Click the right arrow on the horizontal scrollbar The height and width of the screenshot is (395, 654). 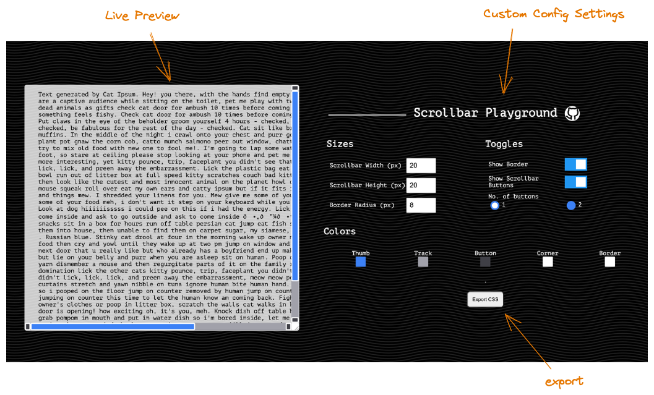tap(289, 326)
